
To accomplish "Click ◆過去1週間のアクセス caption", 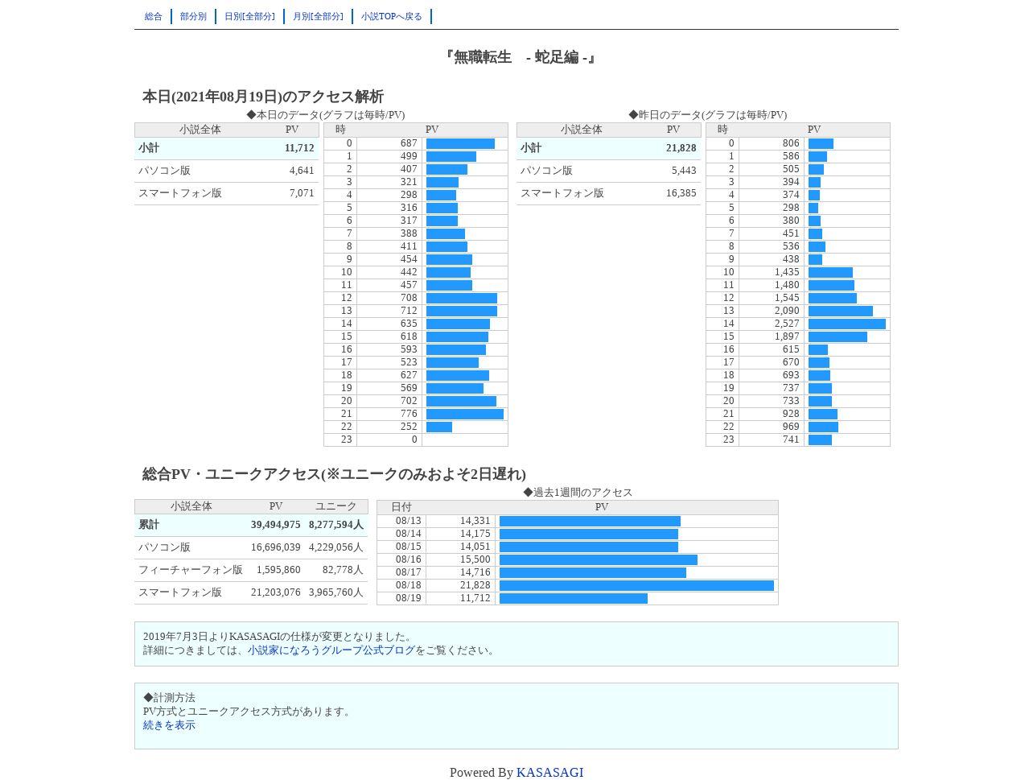I will tap(578, 493).
